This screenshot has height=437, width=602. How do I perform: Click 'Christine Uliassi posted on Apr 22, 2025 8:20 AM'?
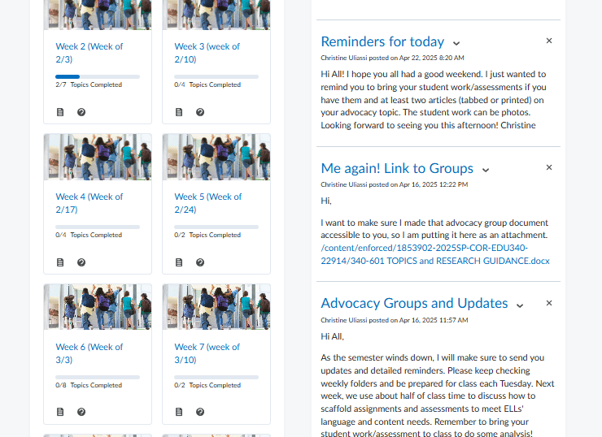point(392,58)
